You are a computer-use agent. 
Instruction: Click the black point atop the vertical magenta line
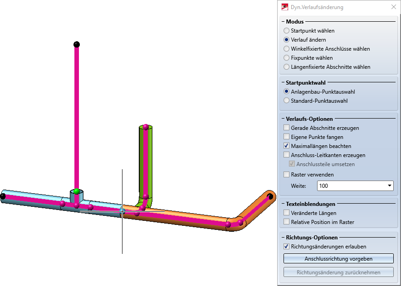click(x=77, y=44)
